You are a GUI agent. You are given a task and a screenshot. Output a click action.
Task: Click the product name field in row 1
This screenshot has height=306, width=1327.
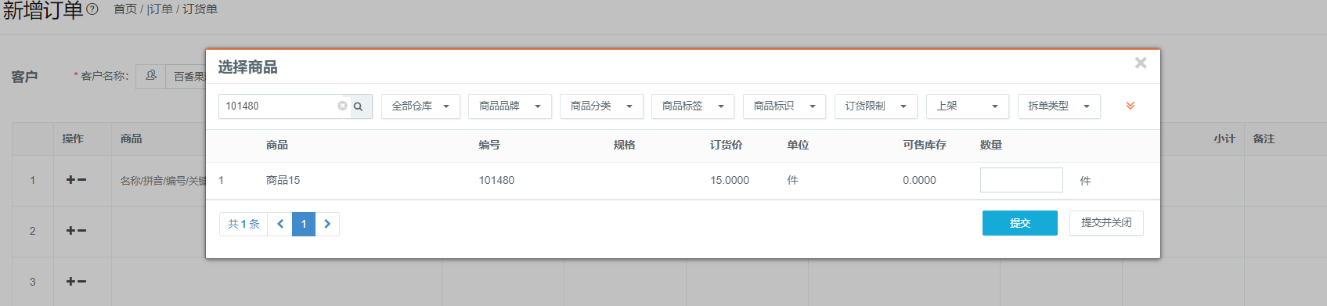point(163,181)
